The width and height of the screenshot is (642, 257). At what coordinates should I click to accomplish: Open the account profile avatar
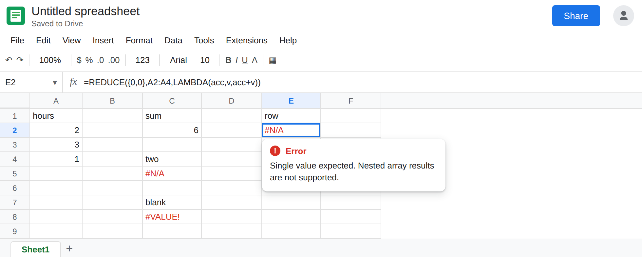pos(624,16)
